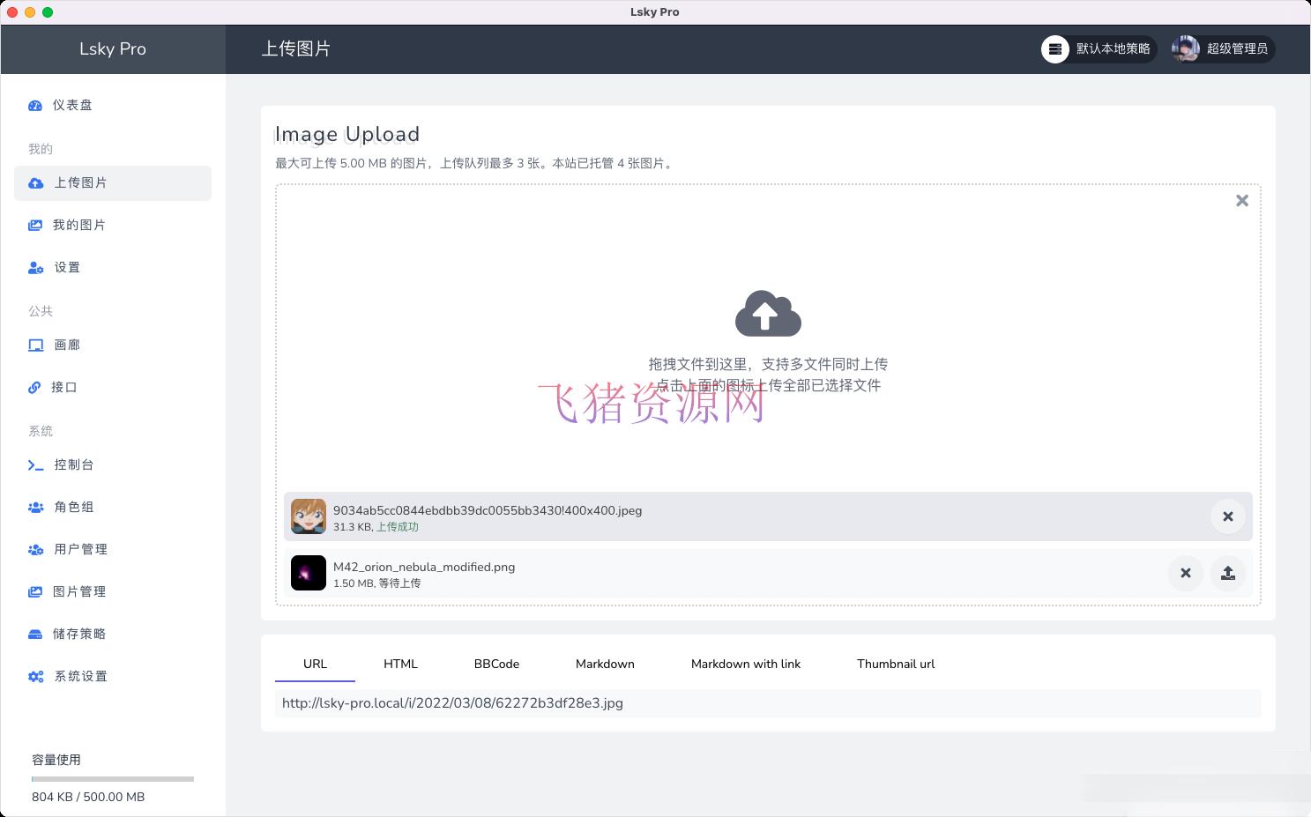
Task: Open the 设置 settings icon
Action: coord(35,267)
